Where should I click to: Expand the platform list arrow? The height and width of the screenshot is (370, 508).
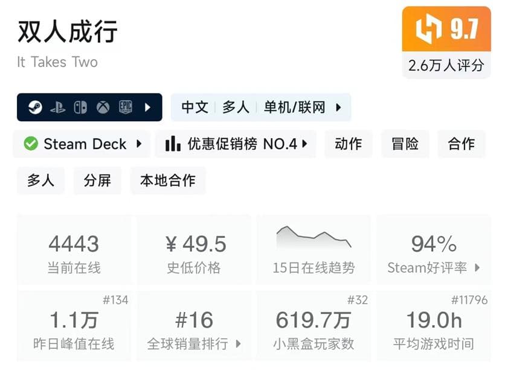[147, 107]
